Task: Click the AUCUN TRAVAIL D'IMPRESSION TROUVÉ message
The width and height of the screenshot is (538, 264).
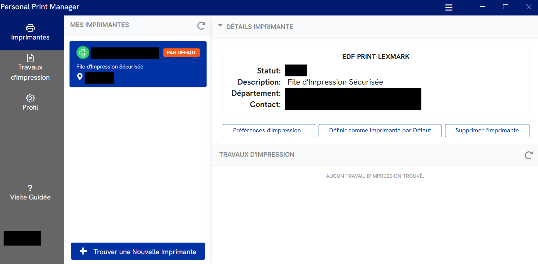Action: (375, 176)
